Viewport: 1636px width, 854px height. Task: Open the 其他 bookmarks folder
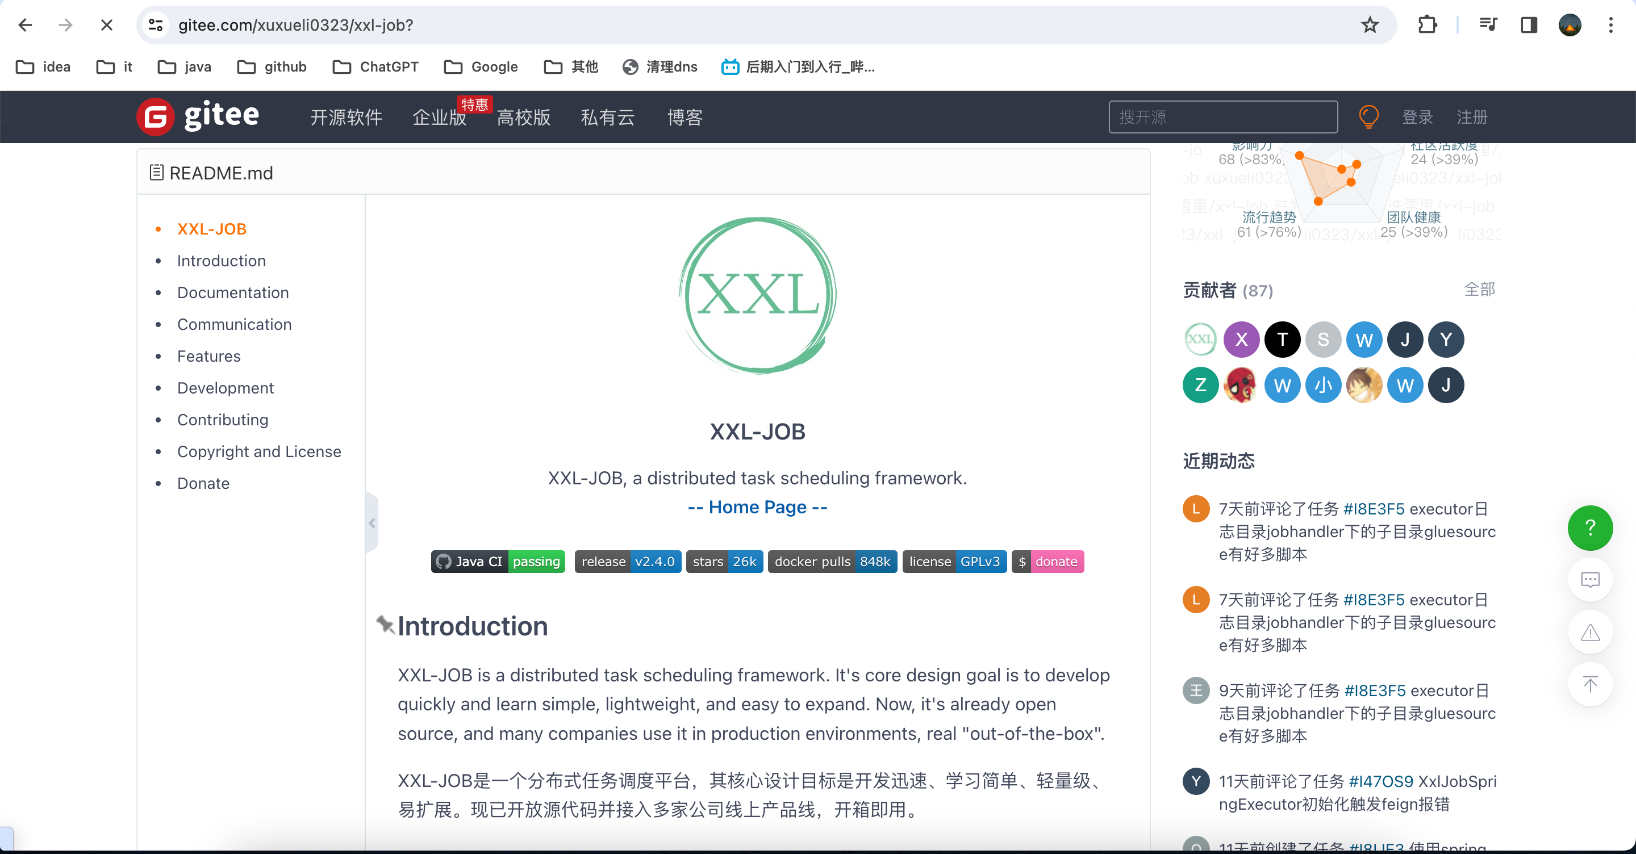click(x=571, y=66)
